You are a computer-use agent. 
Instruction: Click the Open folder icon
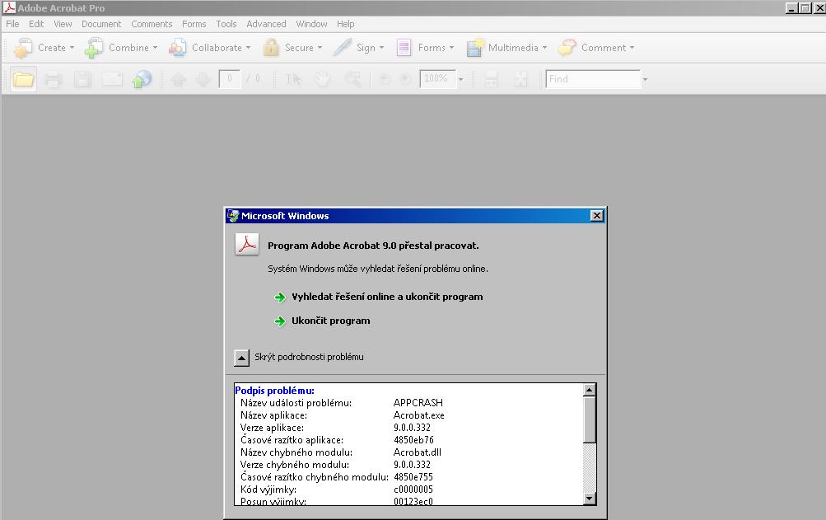click(x=23, y=79)
